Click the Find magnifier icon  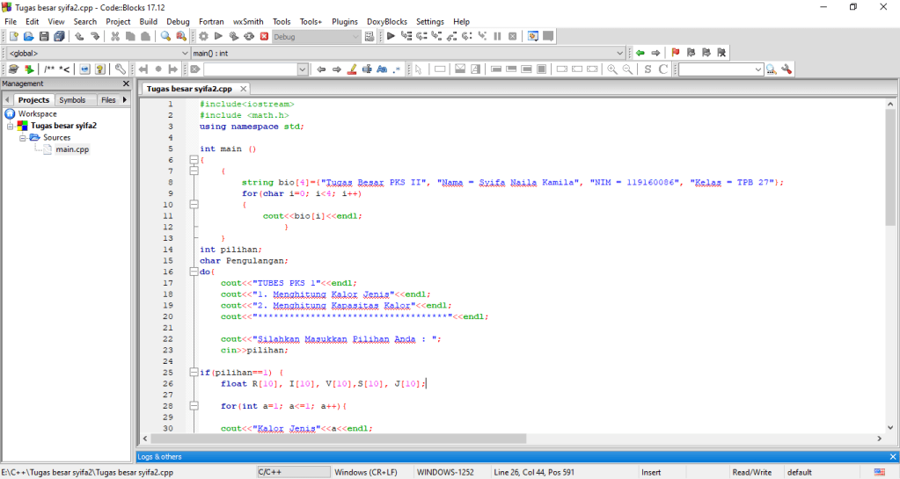point(165,36)
